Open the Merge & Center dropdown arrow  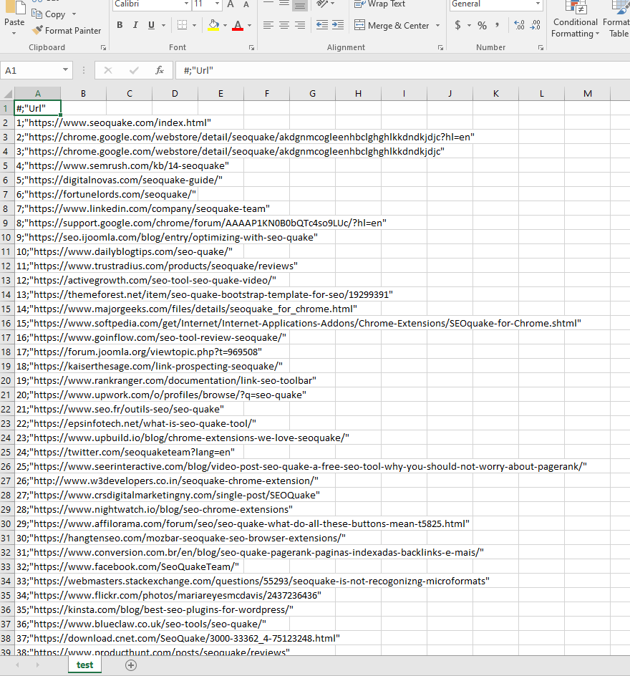(x=438, y=26)
